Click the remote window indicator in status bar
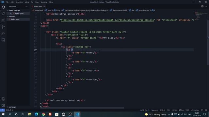 coord(2,110)
